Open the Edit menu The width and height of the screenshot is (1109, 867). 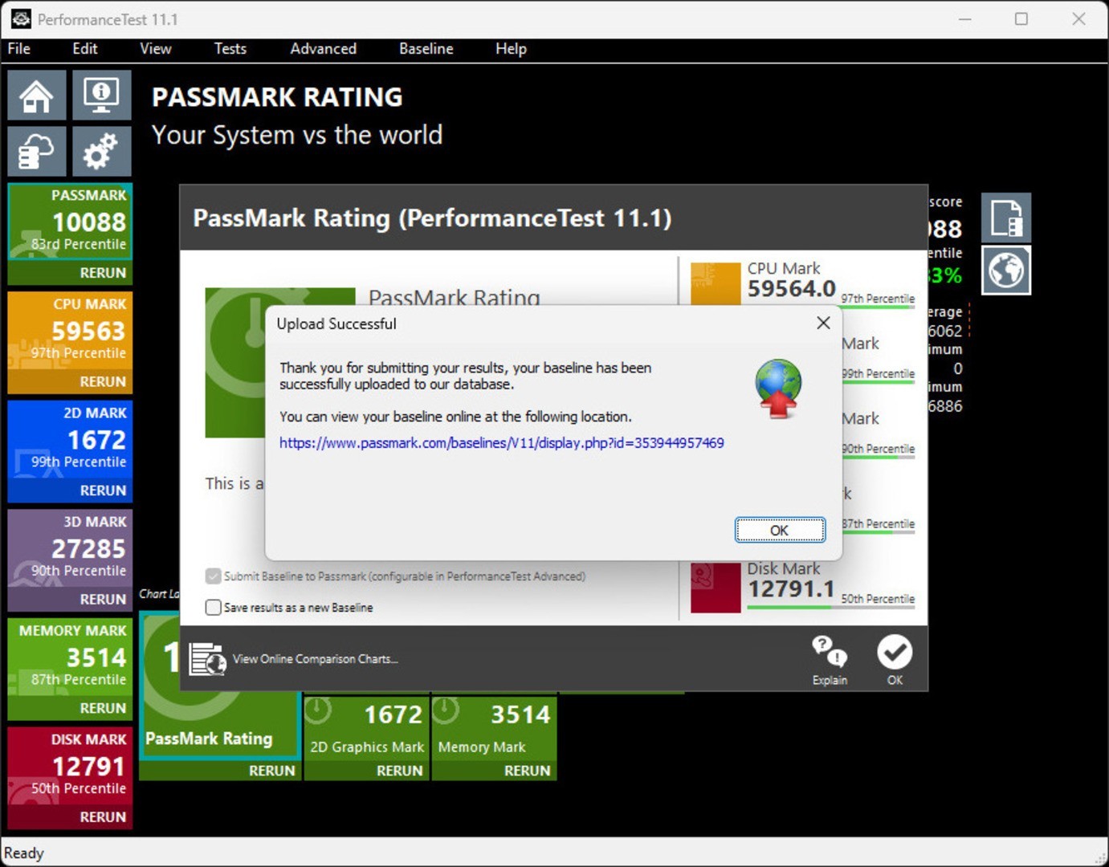[85, 49]
